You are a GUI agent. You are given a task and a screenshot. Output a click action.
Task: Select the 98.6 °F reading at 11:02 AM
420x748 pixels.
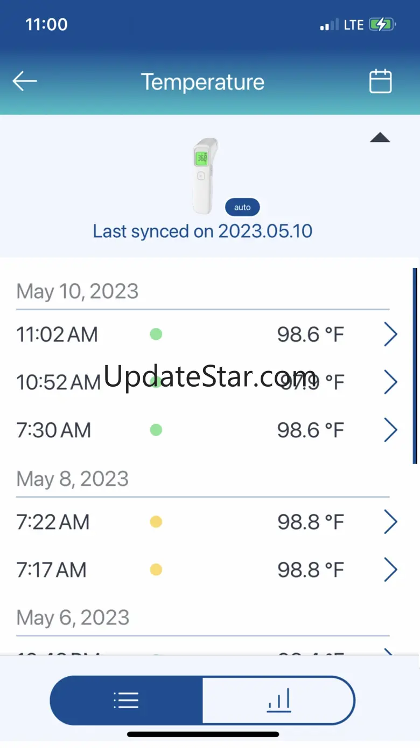click(x=310, y=335)
